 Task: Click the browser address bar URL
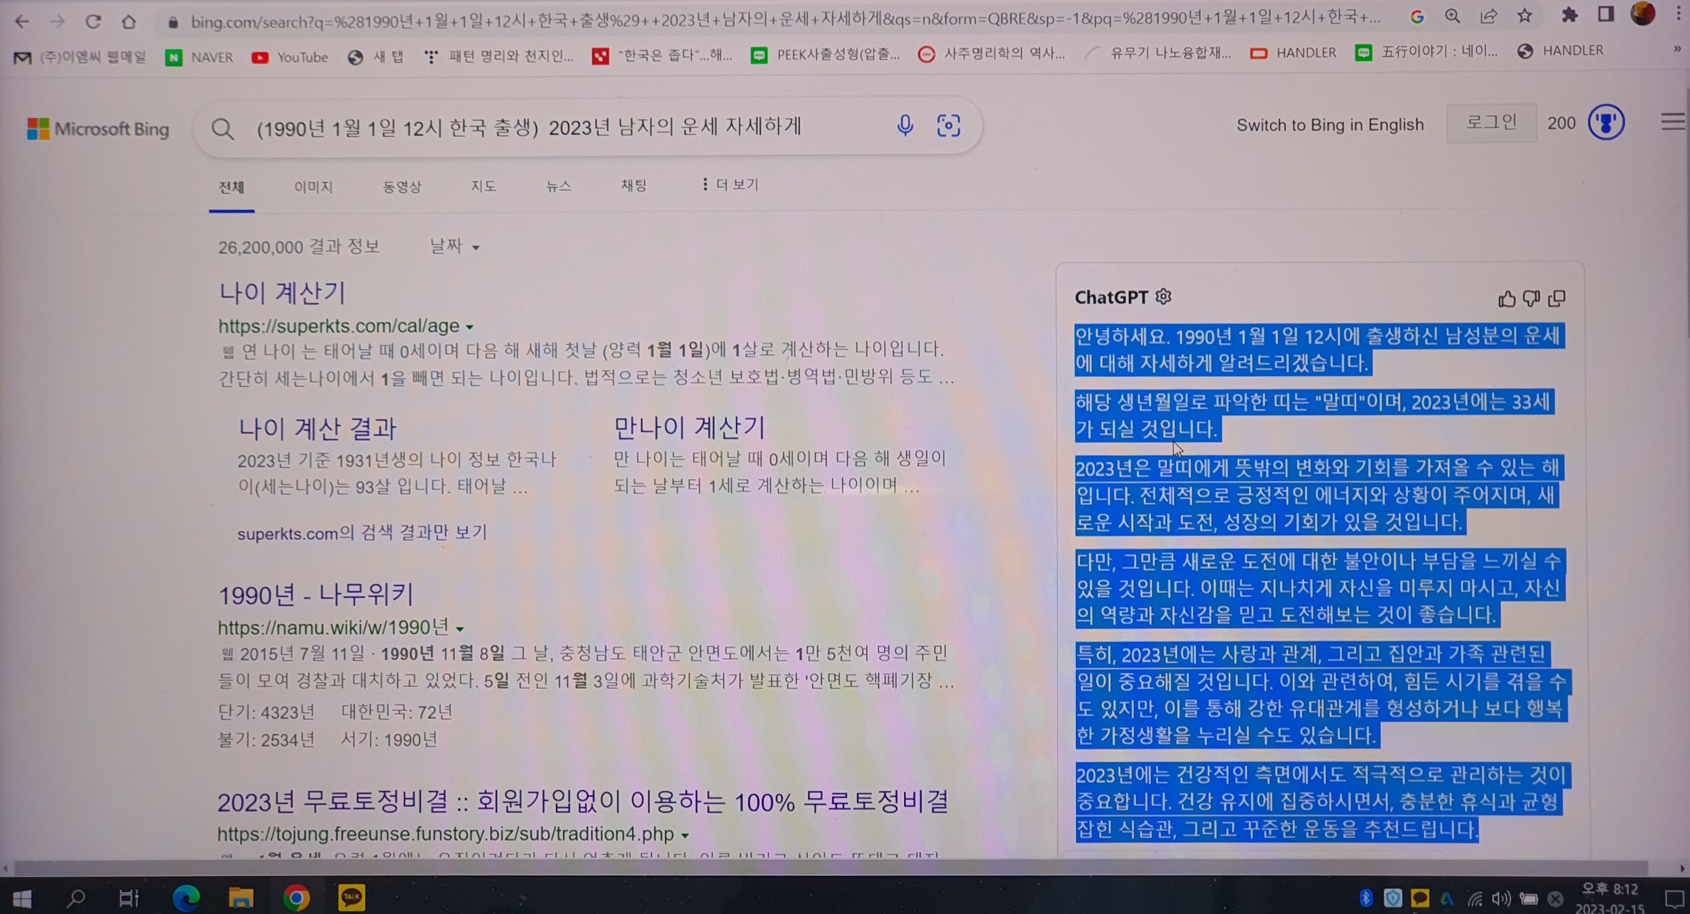click(786, 21)
